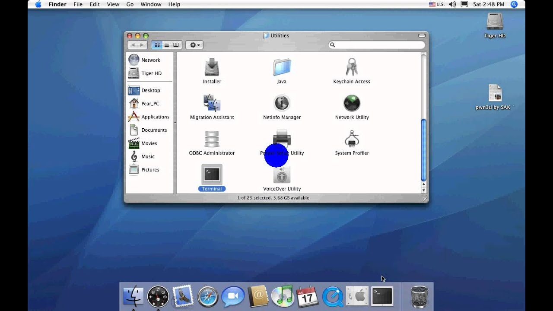
Task: Open Dashboard from the Dock
Action: pos(158,296)
